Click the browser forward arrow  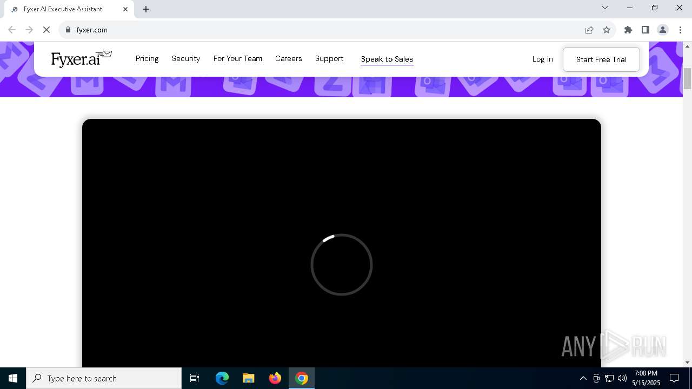[29, 30]
